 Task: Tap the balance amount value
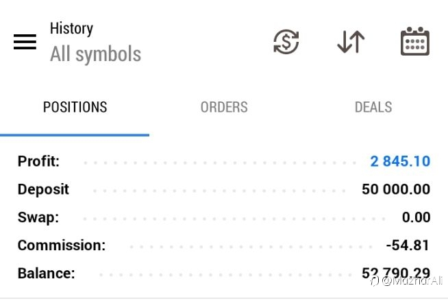[396, 273]
